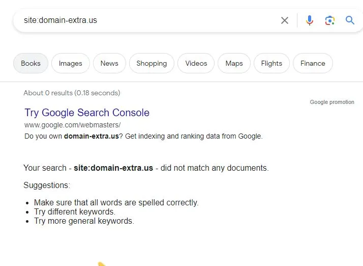Click the 'About 0 results (0.18 seconds)' text
363x266 pixels.
click(72, 93)
